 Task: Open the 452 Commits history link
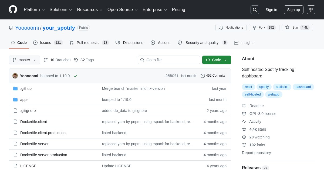tap(213, 76)
